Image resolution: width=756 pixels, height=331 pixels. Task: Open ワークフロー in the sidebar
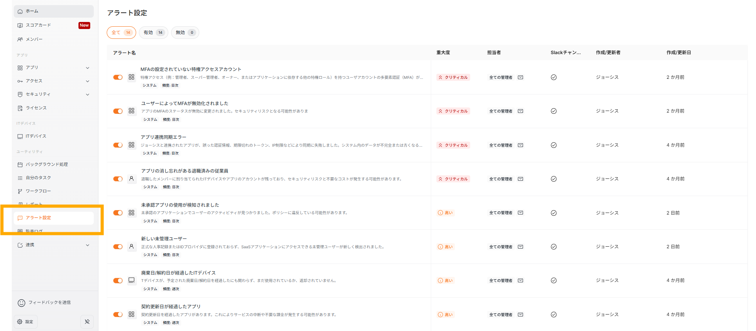(38, 191)
